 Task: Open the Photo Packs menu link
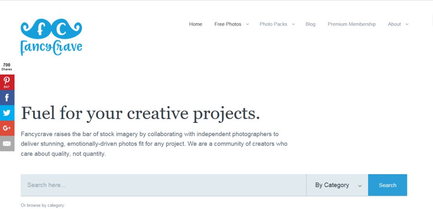[x=273, y=24]
